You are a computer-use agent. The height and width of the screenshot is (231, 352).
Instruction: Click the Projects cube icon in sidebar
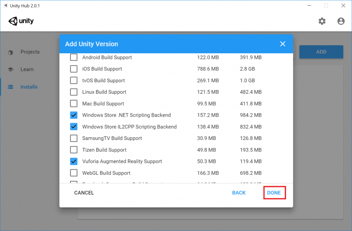pyautogui.click(x=10, y=52)
